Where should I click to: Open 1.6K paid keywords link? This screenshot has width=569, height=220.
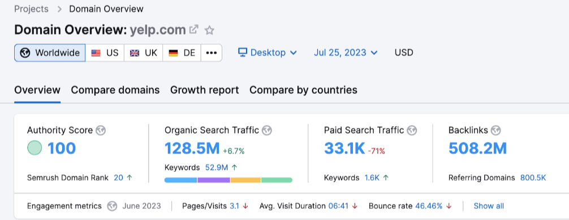coord(372,178)
